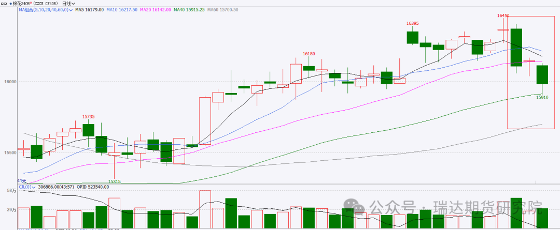Expand the MA组合 indicator parameters dropdown
This screenshot has width=560, height=230.
tap(70, 9)
